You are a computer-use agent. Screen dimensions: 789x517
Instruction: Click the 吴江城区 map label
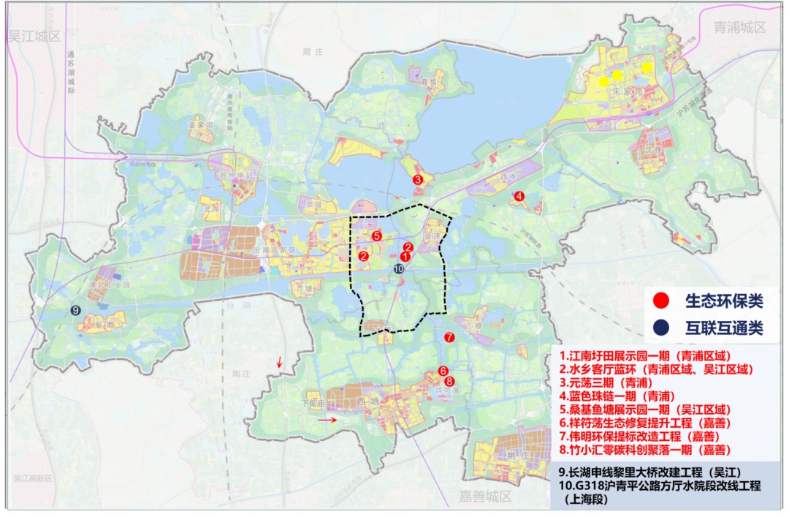pyautogui.click(x=34, y=37)
